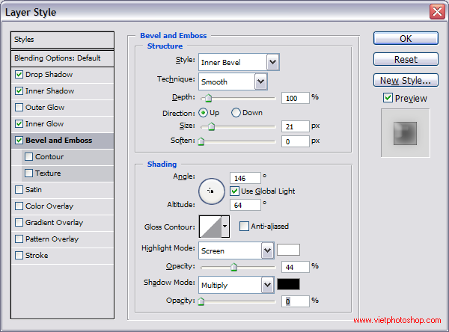
Task: Select the Satin style entry
Action: click(x=33, y=190)
